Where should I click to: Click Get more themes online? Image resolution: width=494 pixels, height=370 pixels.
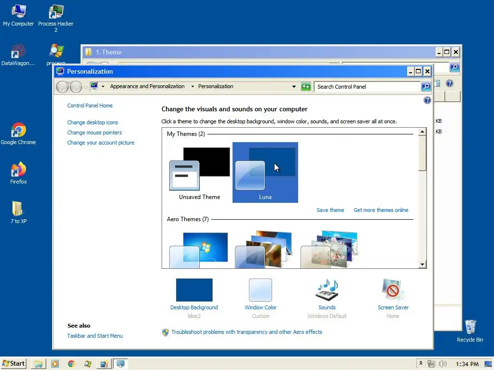click(381, 210)
